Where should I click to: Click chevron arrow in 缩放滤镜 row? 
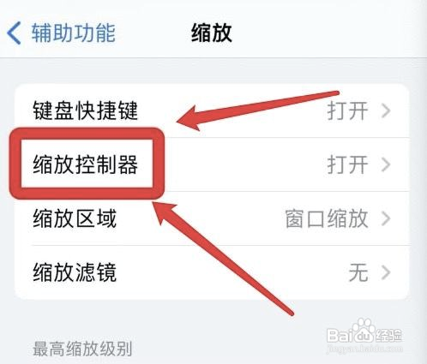(x=386, y=272)
